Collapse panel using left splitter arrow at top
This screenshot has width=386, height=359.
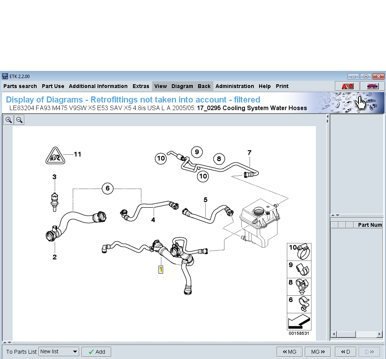point(328,117)
